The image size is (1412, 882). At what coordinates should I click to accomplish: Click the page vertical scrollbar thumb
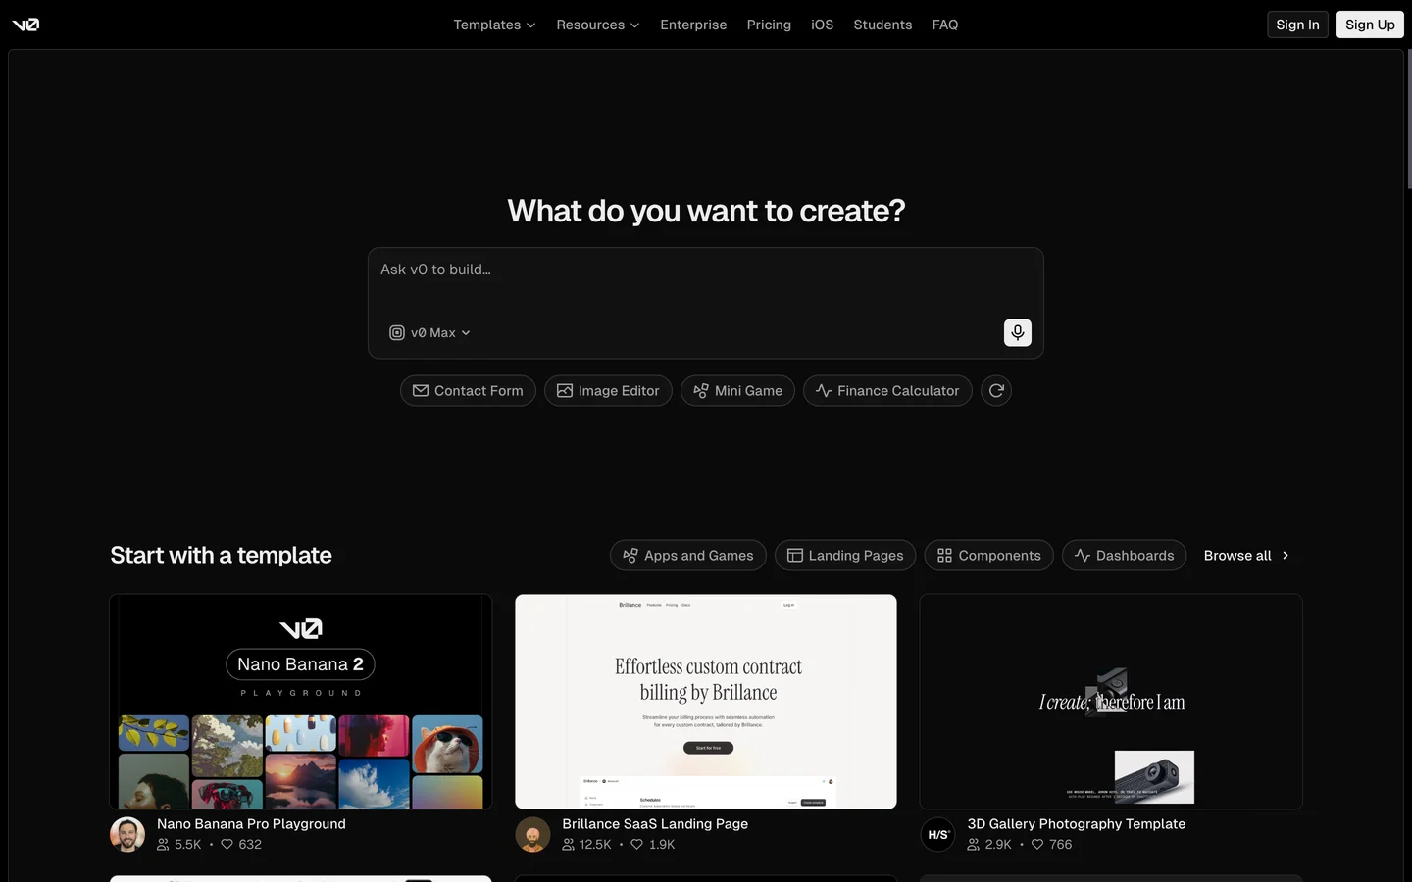(x=1409, y=118)
